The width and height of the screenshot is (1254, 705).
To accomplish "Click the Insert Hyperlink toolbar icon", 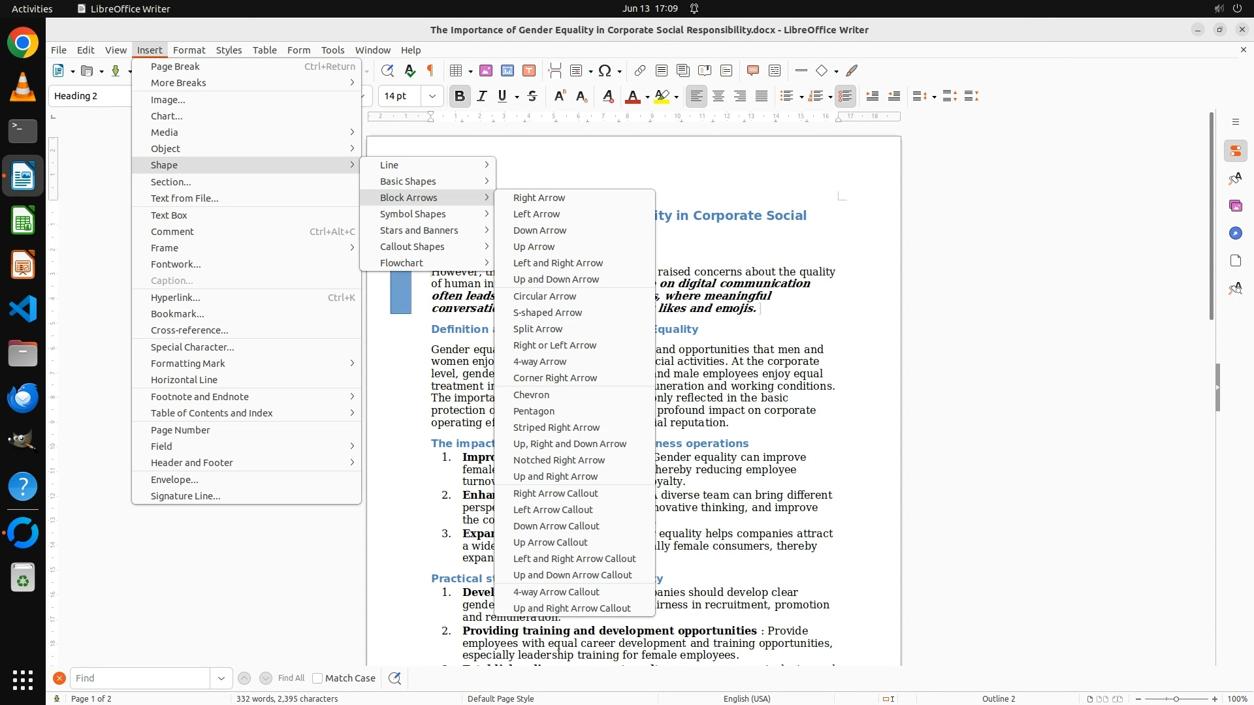I will point(640,70).
